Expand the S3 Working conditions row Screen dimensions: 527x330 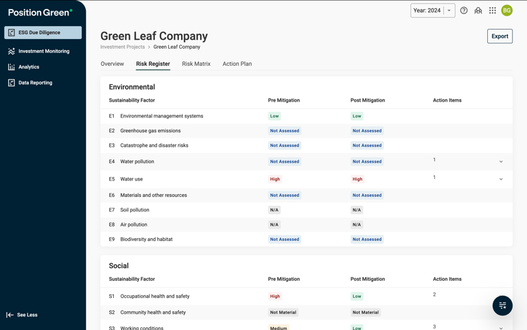(501, 328)
